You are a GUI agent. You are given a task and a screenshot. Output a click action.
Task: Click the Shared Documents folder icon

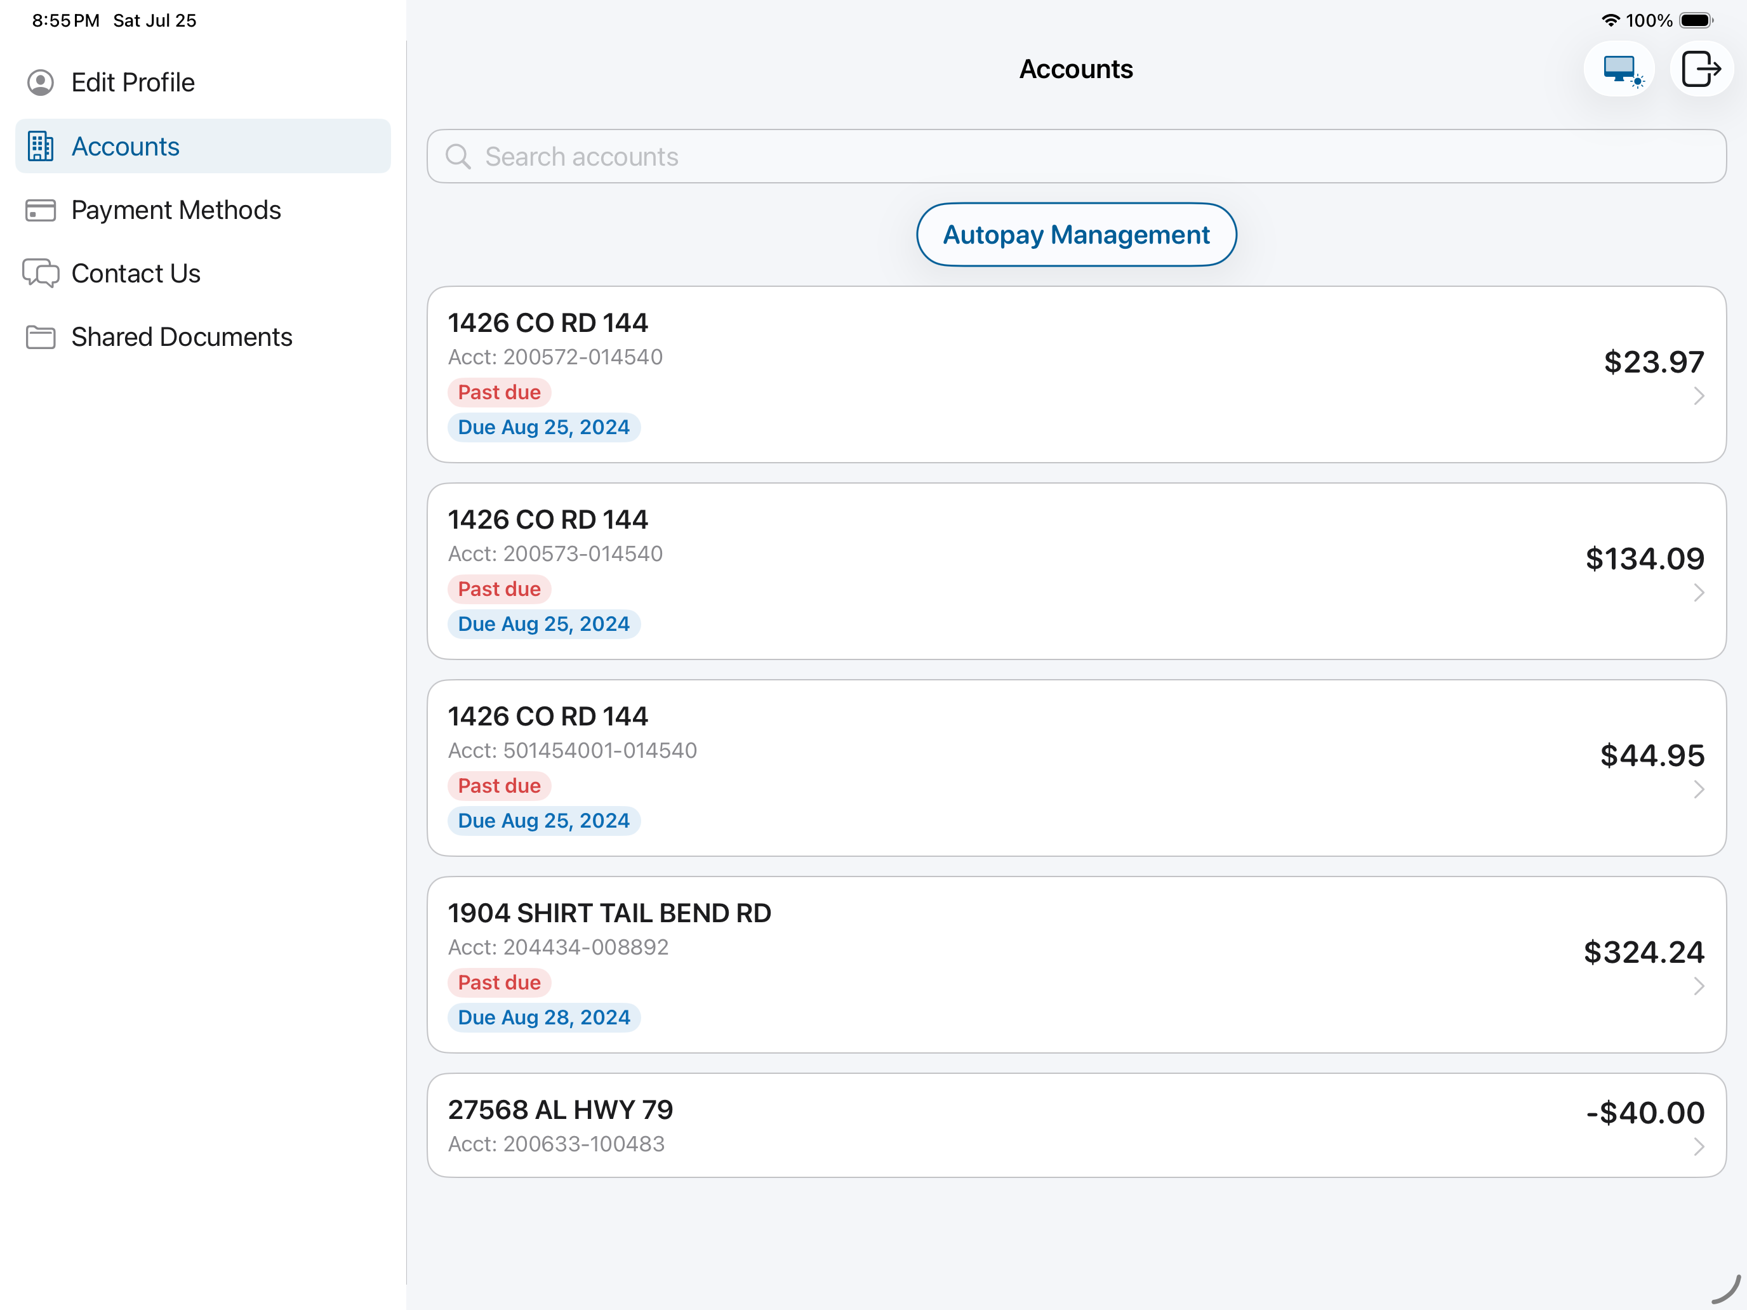point(40,337)
